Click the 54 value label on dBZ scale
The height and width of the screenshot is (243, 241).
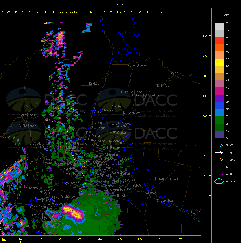[228, 59]
